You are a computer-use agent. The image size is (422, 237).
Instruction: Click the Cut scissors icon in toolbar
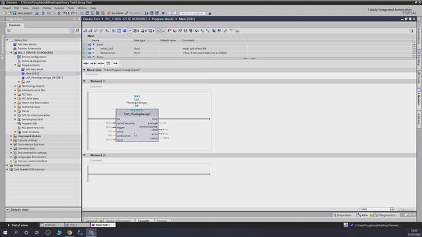(43, 13)
